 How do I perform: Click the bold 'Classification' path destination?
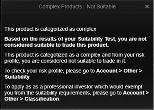click(42, 99)
